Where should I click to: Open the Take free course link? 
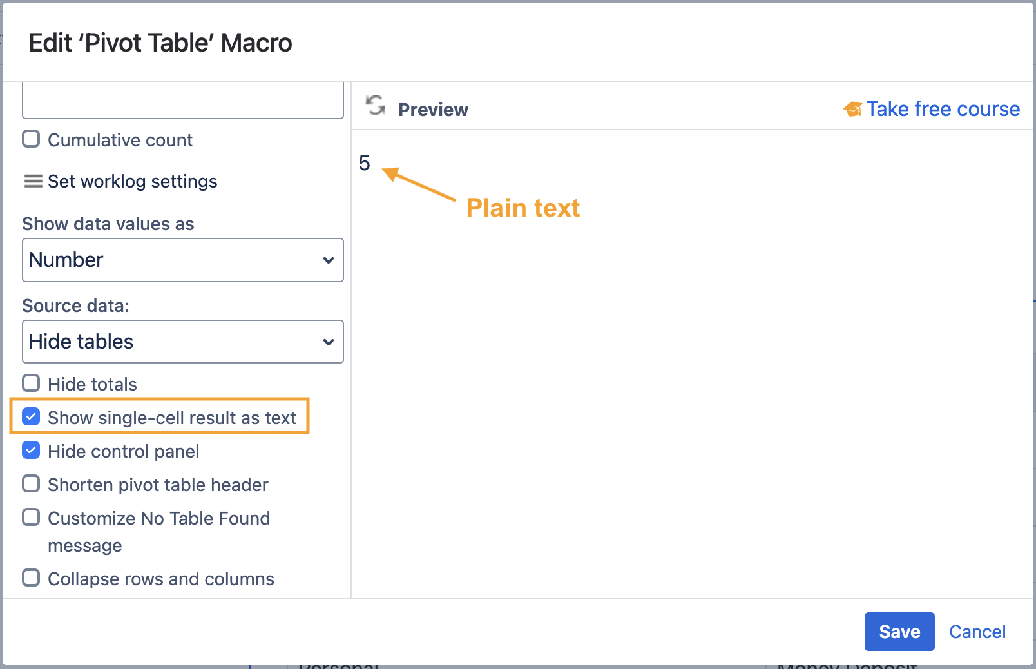pyautogui.click(x=943, y=110)
